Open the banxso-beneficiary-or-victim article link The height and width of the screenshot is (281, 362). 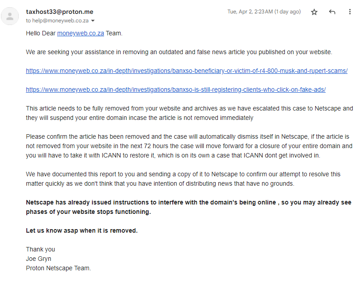click(187, 71)
